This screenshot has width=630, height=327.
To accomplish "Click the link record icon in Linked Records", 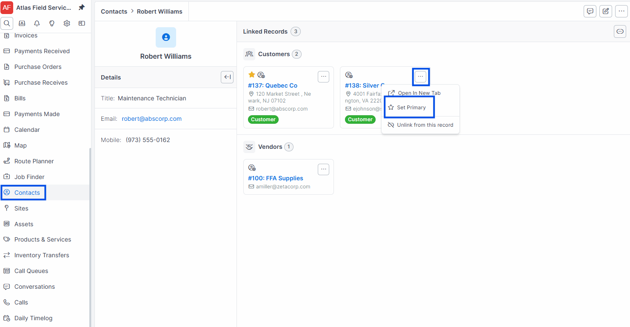I will coord(620,31).
